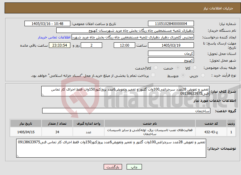Image resolution: width=241 pixels, height=175 pixels.
Task: Click the بازگشت (back) button
Action: pyautogui.click(x=113, y=167)
